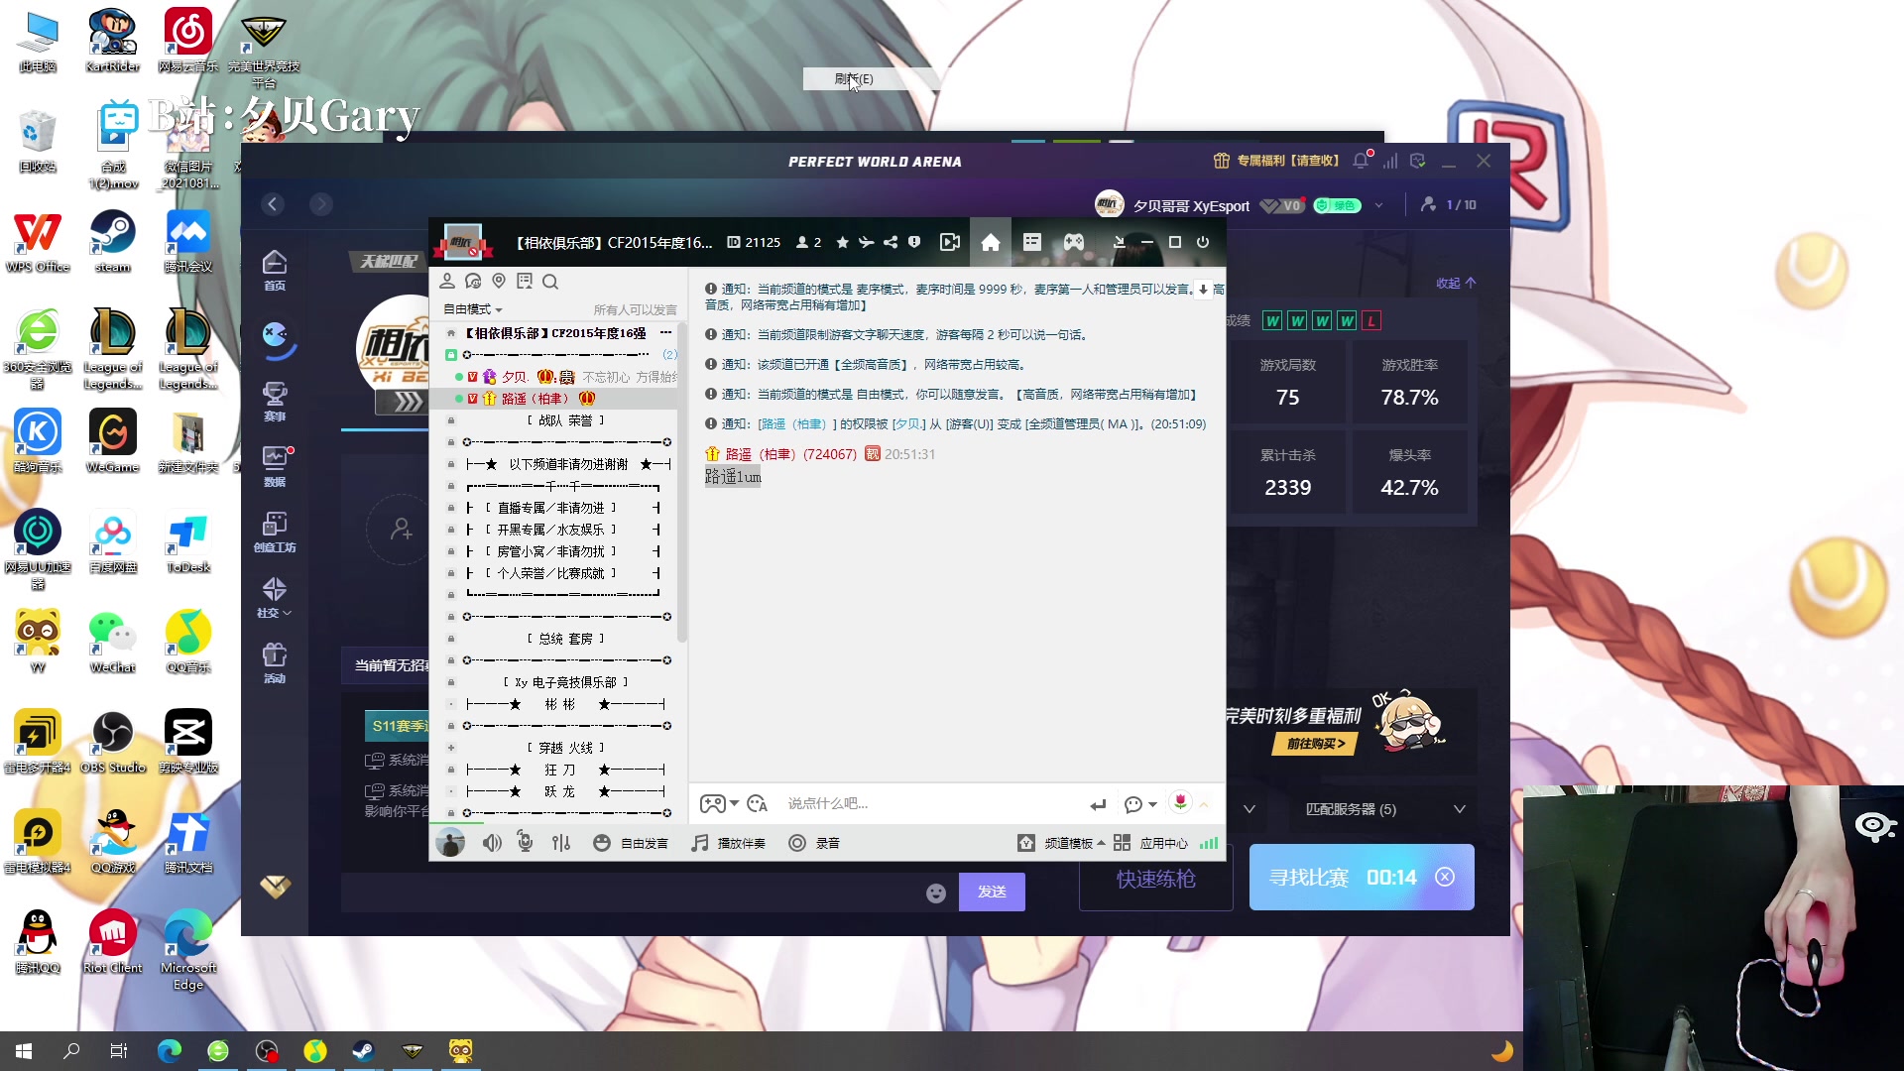
Task: Click the recent-visitors chat icon in YY sidebar
Action: [x=473, y=282]
